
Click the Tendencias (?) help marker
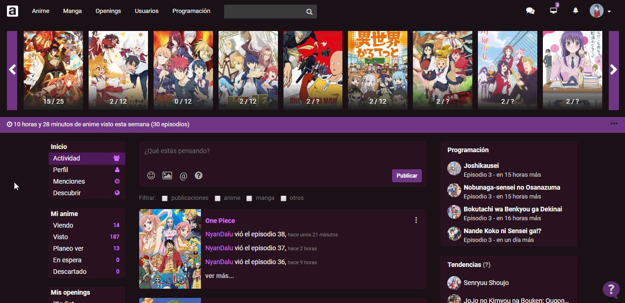tap(487, 265)
